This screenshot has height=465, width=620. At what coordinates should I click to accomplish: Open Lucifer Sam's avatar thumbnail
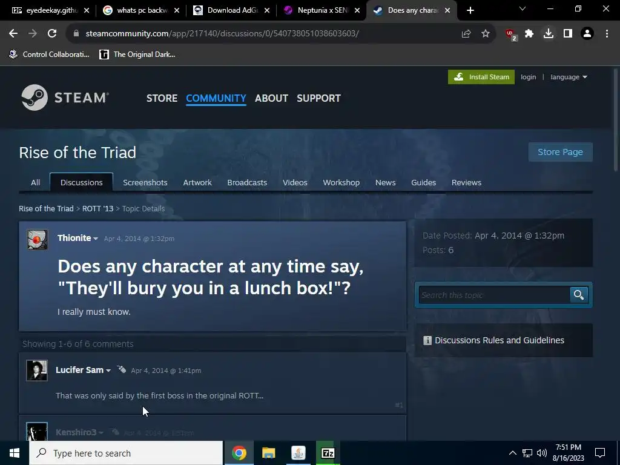pos(37,371)
